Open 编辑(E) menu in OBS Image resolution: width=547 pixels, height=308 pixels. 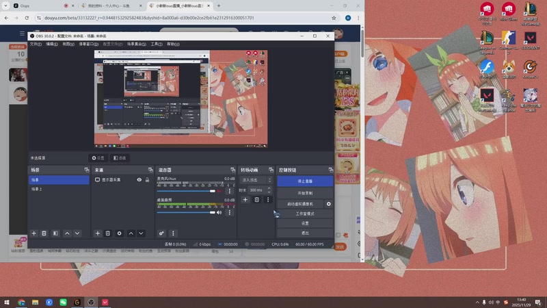52,44
